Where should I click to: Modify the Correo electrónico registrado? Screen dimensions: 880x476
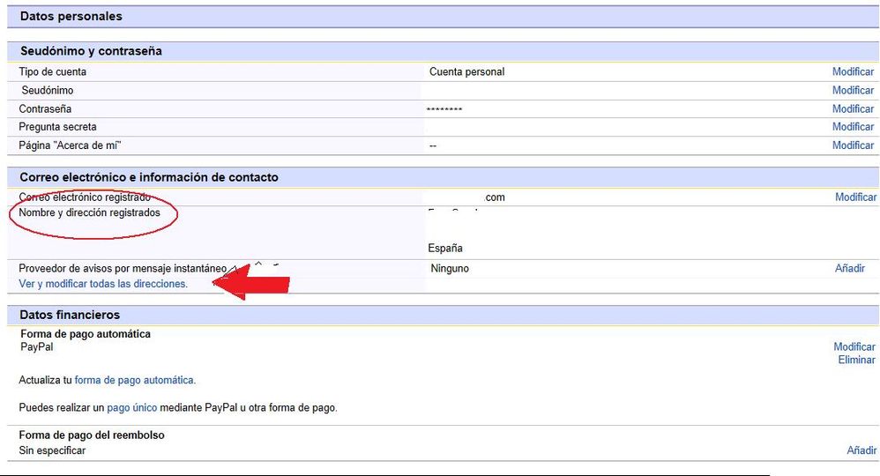[x=855, y=197]
